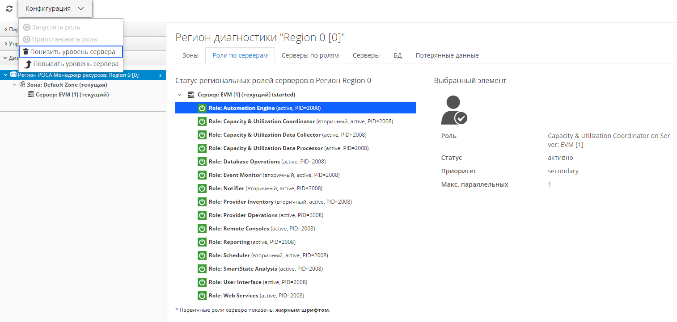Click the zone icon next to Default Zone

tap(22, 84)
